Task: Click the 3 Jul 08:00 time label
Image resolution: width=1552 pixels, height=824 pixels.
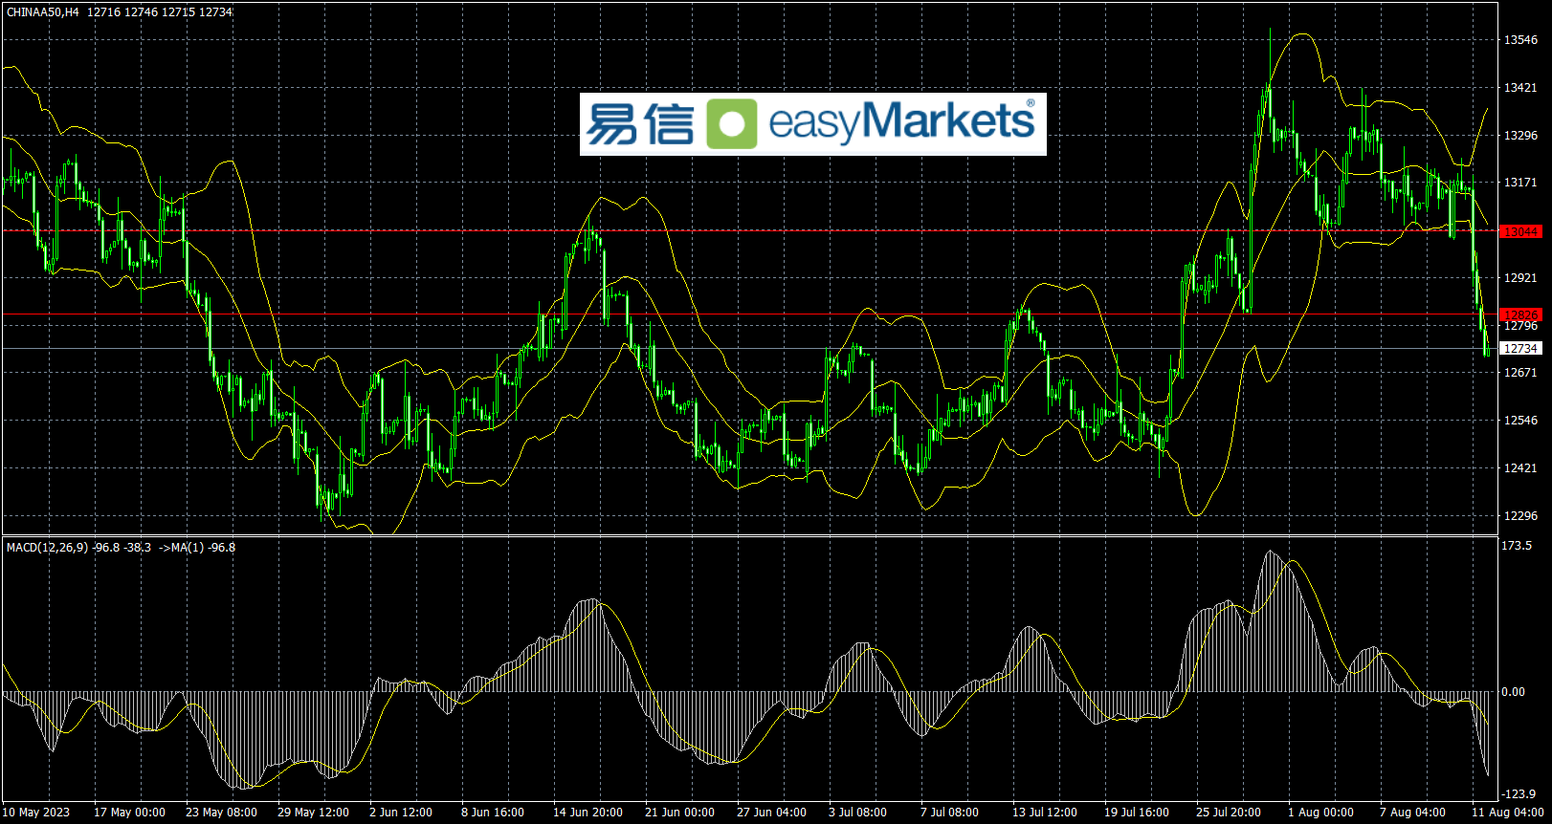Action: point(857,813)
